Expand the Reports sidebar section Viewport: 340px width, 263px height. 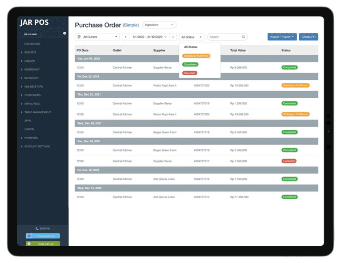[30, 52]
